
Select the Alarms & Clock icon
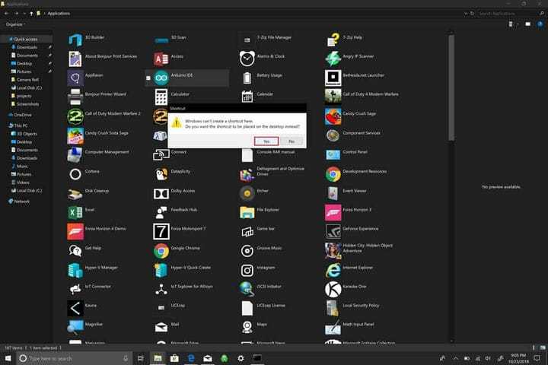(247, 59)
